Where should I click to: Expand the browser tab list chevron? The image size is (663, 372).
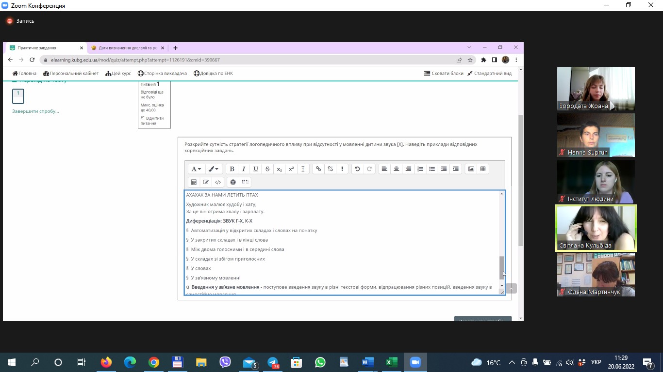point(469,47)
